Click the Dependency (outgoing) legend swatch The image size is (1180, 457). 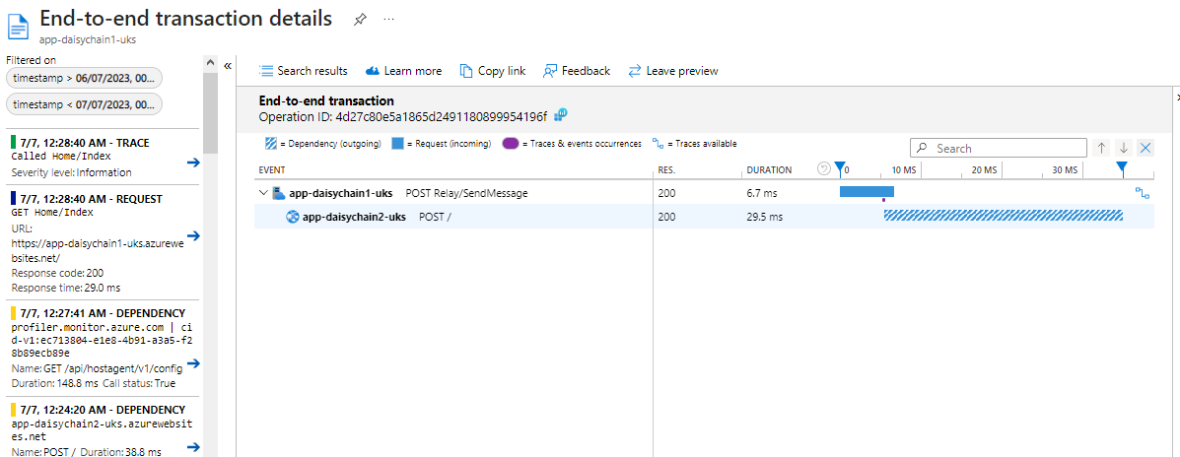click(270, 144)
